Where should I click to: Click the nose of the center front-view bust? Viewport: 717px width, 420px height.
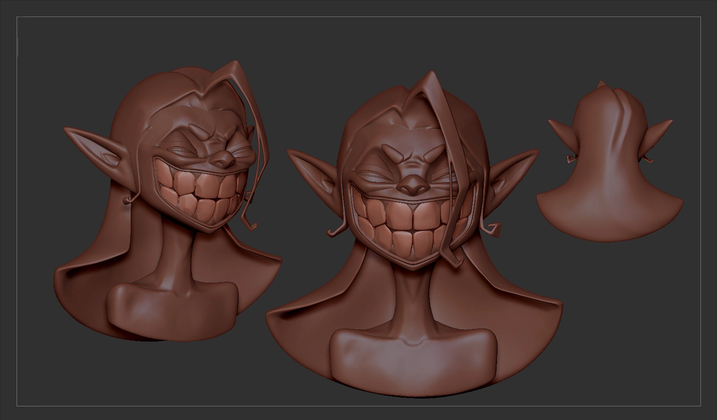point(413,184)
